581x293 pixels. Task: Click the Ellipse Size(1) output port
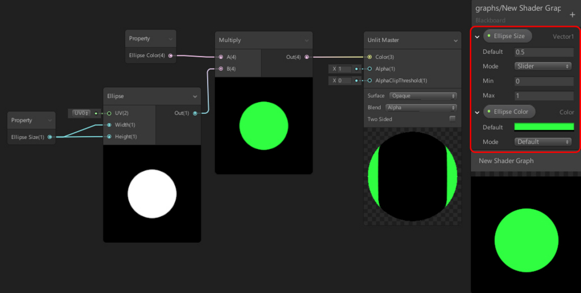[50, 137]
